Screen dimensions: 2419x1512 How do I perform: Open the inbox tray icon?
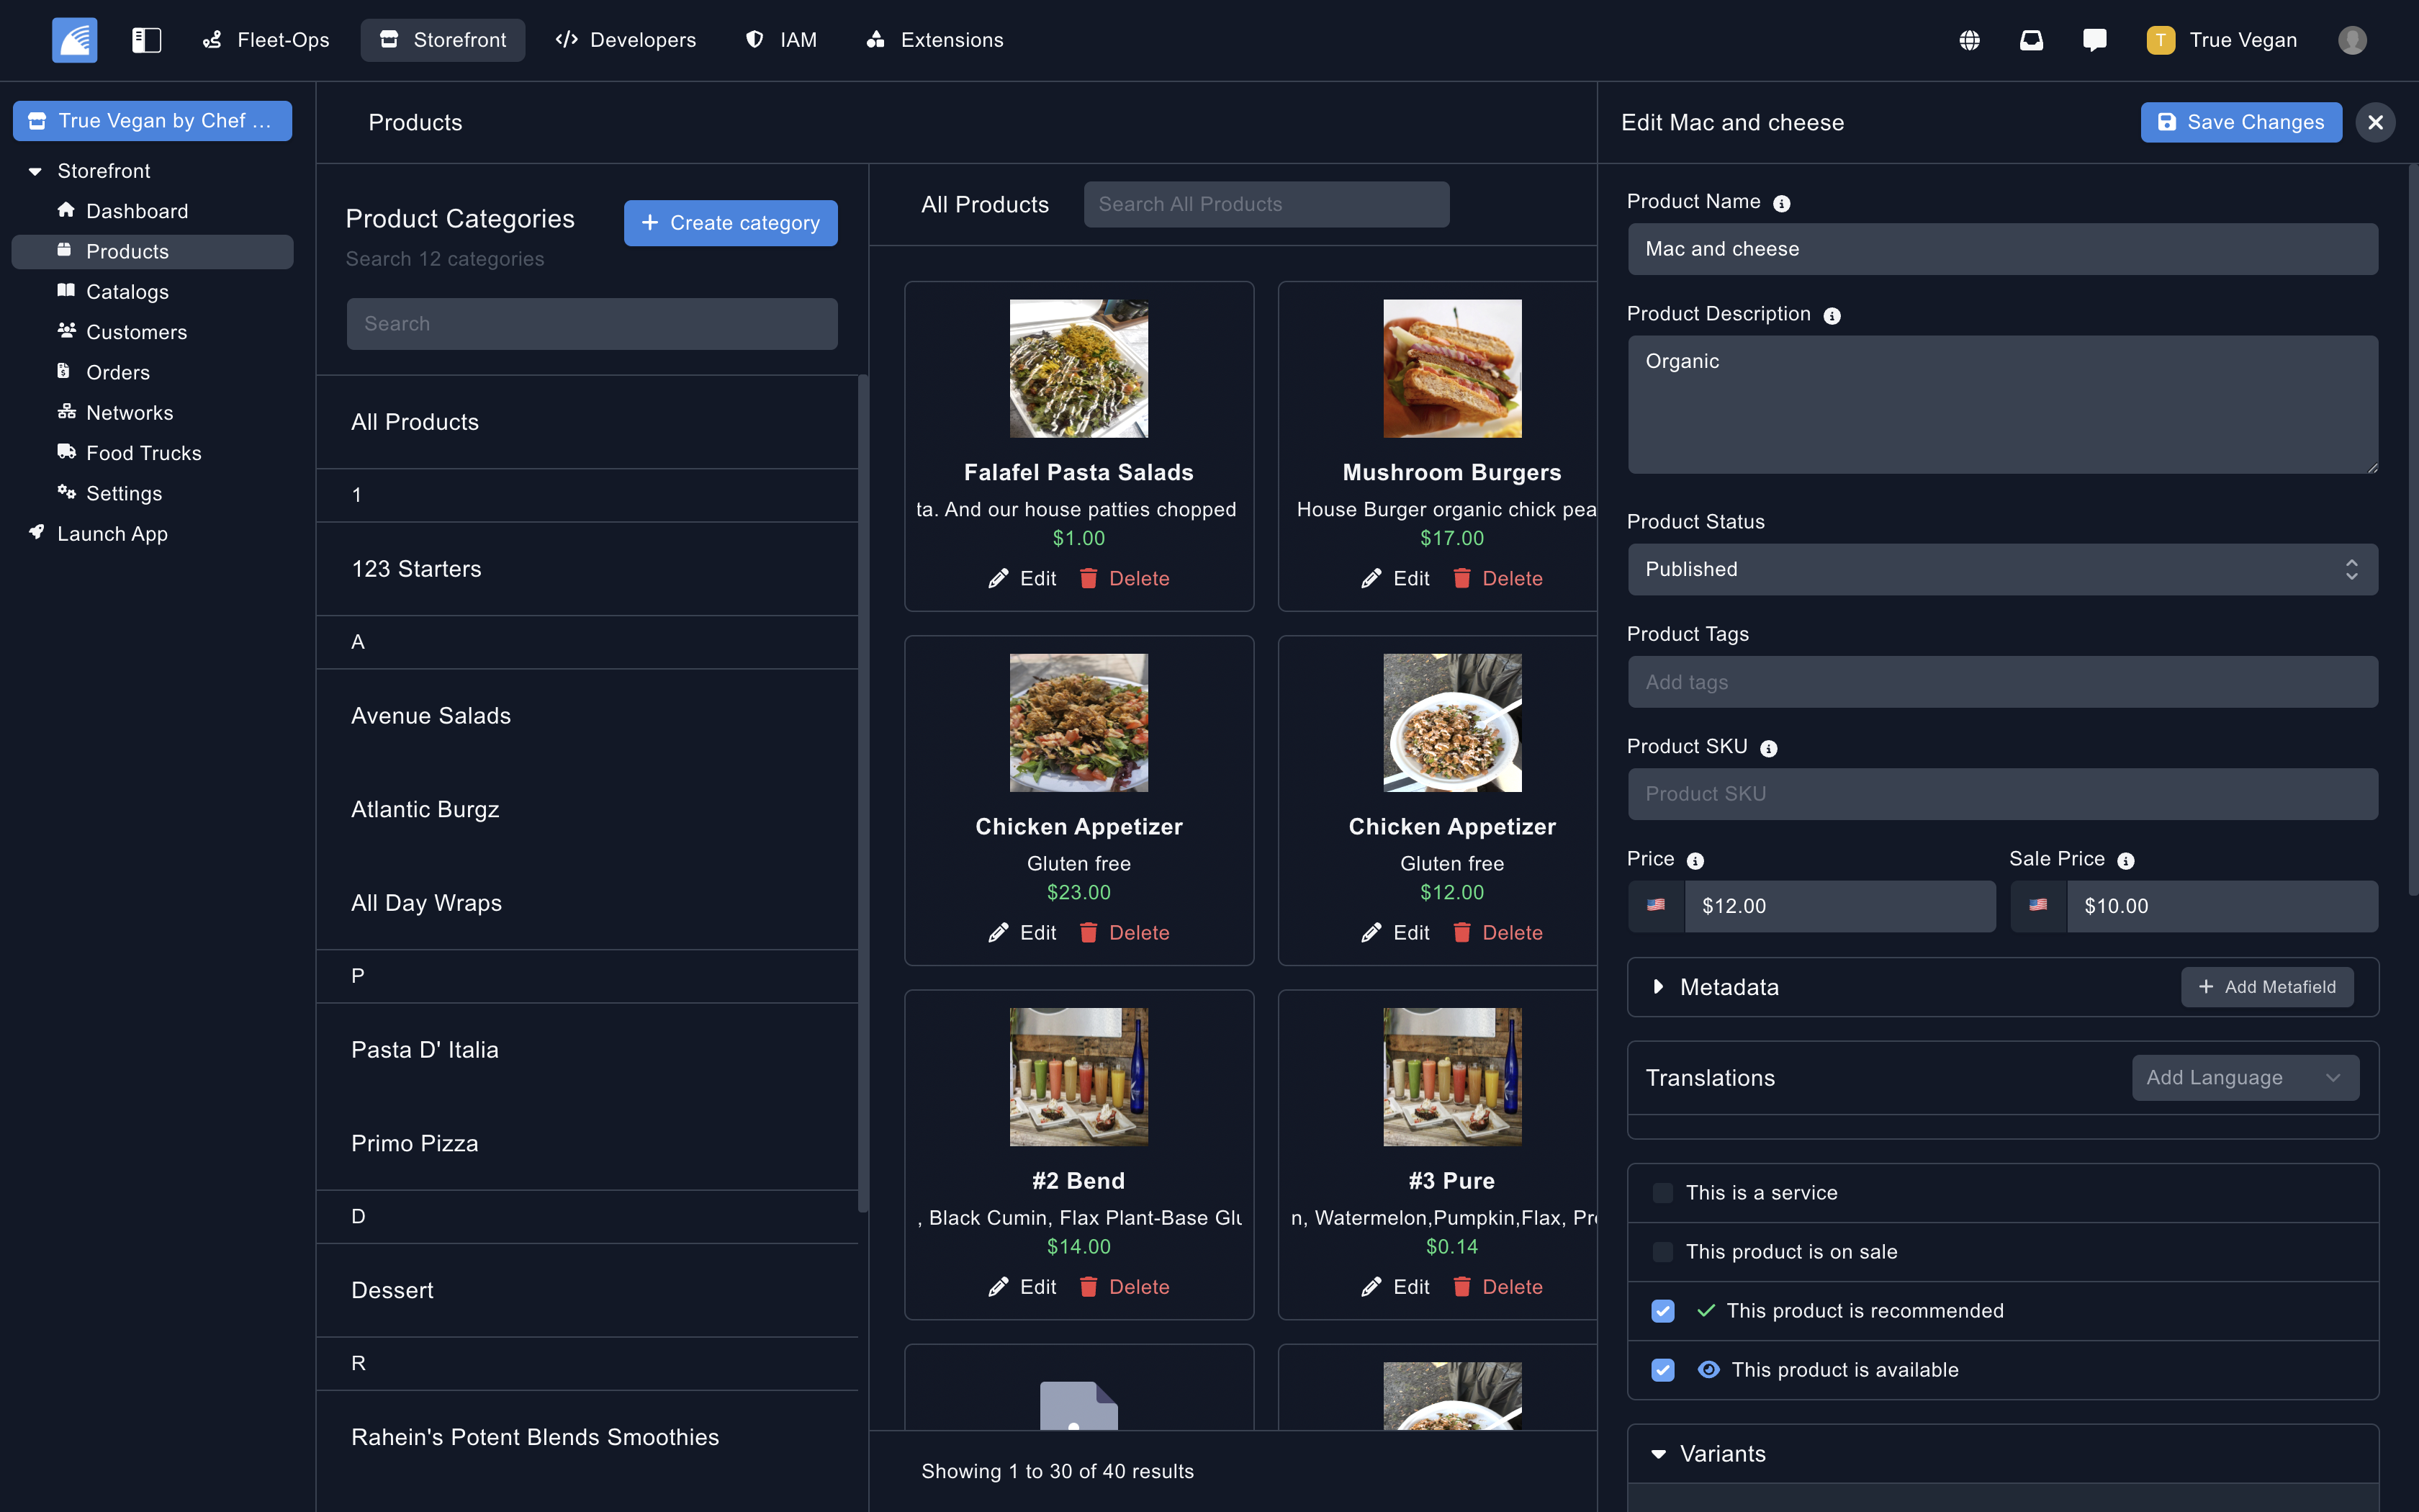point(2031,40)
